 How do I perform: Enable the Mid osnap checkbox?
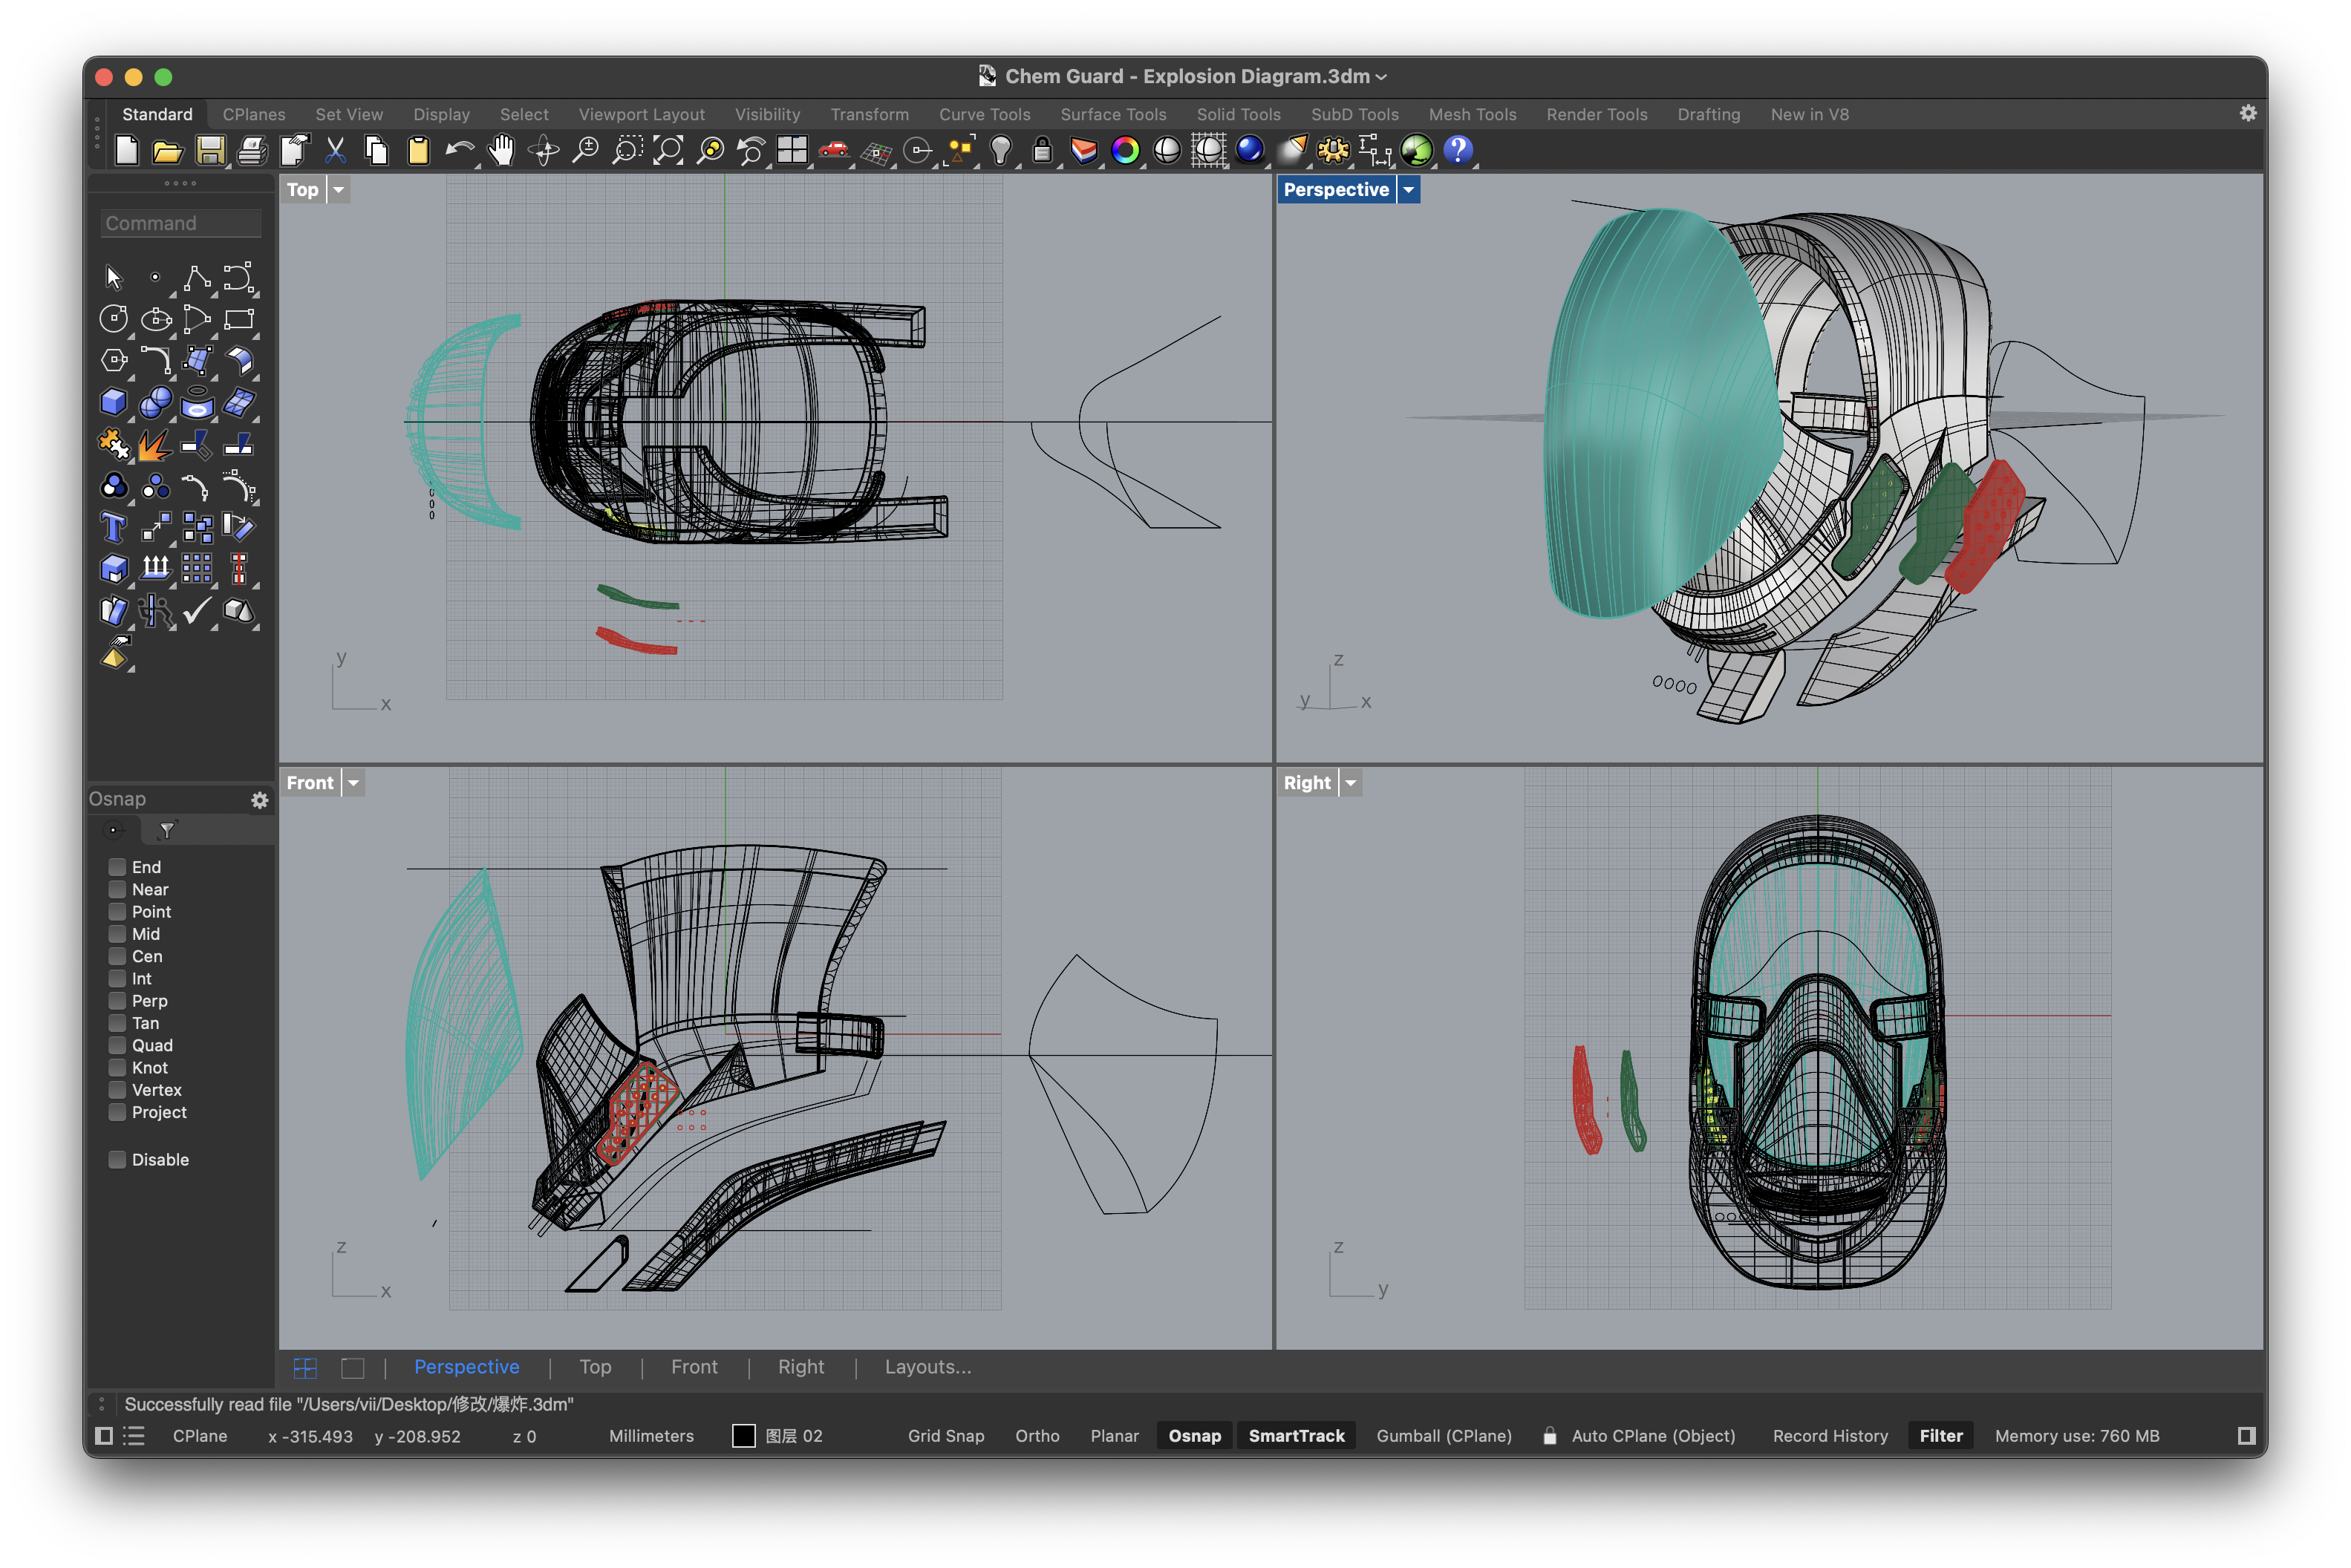pyautogui.click(x=117, y=934)
